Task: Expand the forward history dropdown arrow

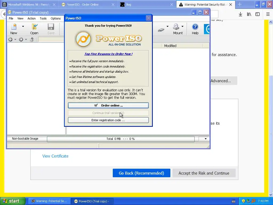Action: point(26,40)
